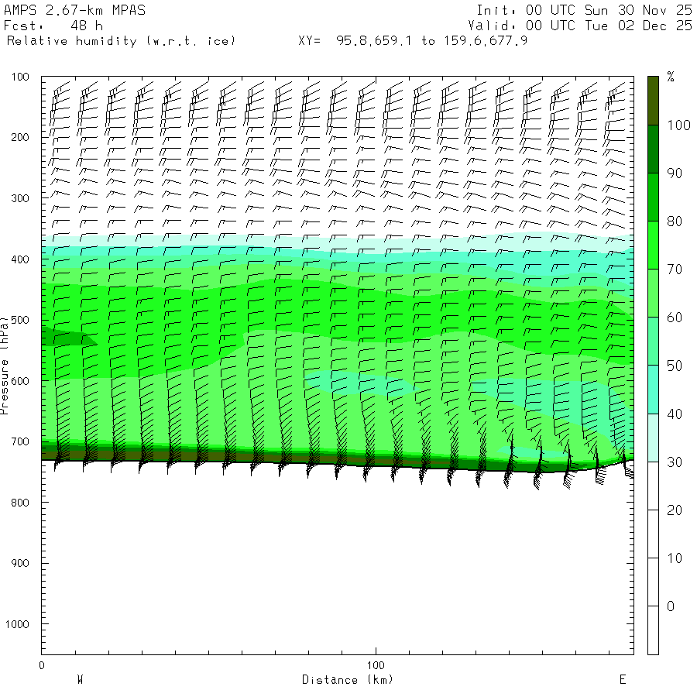Click the 'Pressure (hPa)' vertical axis title
The image size is (697, 697).
click(5, 366)
